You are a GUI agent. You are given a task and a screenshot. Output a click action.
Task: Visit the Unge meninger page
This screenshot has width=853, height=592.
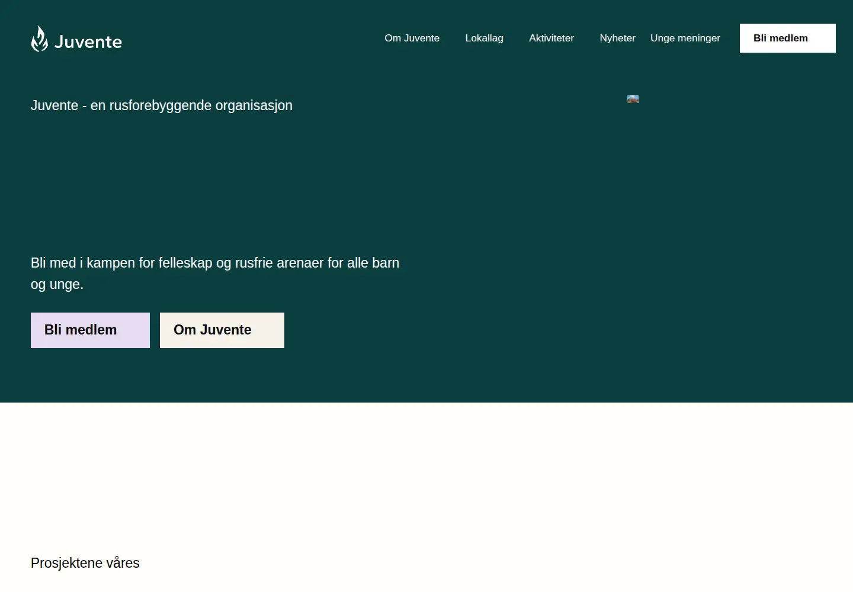685,38
